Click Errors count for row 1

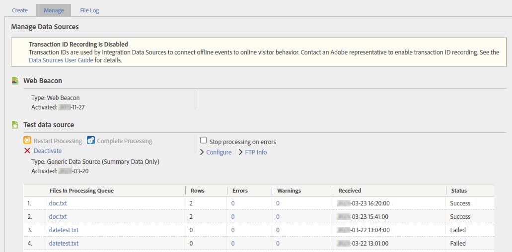coord(233,203)
